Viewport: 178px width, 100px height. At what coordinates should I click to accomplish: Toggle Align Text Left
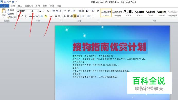coord(65,16)
